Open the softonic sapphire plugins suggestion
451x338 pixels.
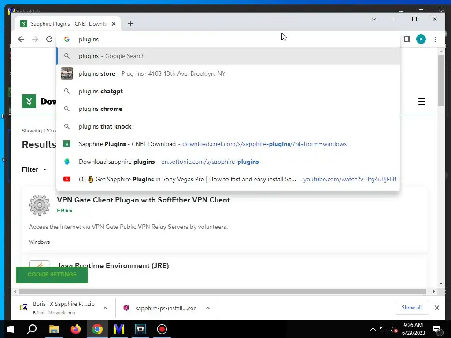coord(228,162)
